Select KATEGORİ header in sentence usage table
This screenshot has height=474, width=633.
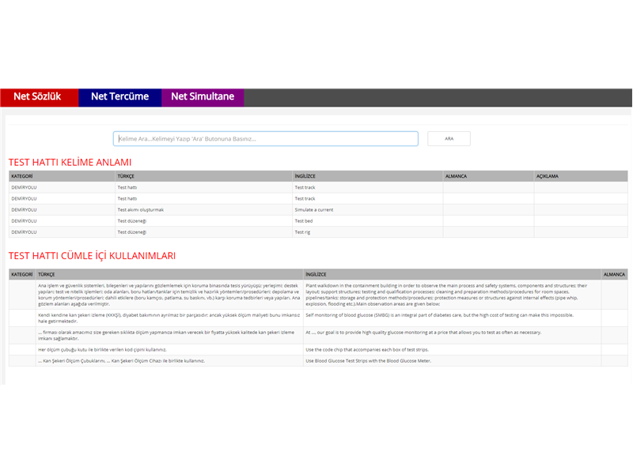(x=22, y=274)
